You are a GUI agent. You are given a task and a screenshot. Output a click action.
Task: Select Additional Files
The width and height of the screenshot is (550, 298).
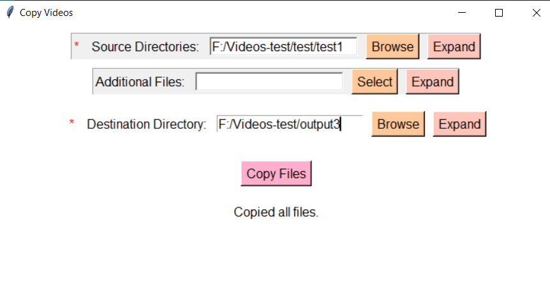pyautogui.click(x=375, y=82)
